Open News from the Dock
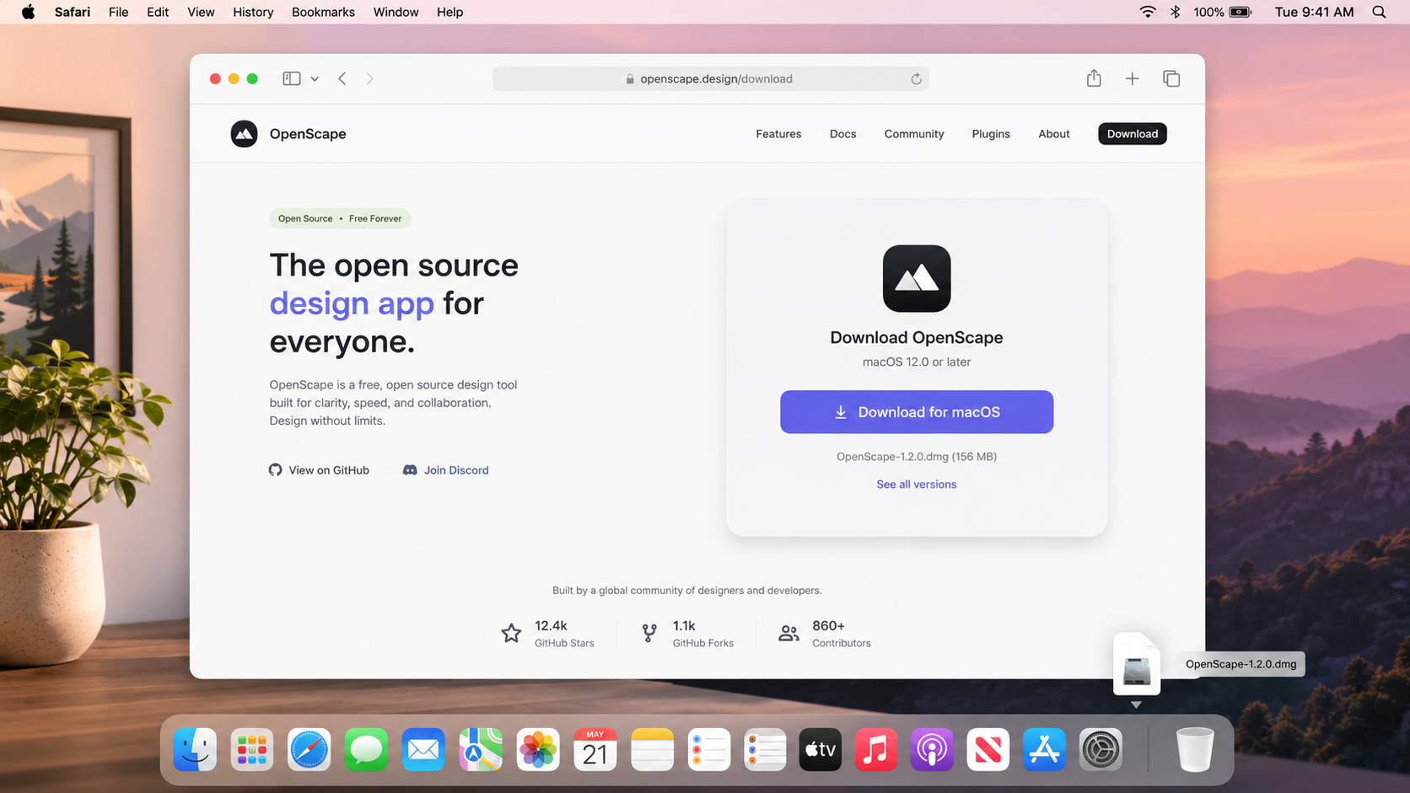The height and width of the screenshot is (793, 1410). click(988, 749)
